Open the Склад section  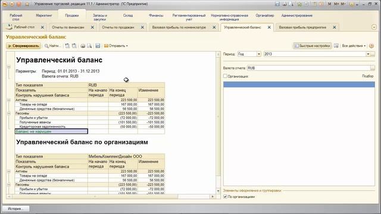point(128,15)
